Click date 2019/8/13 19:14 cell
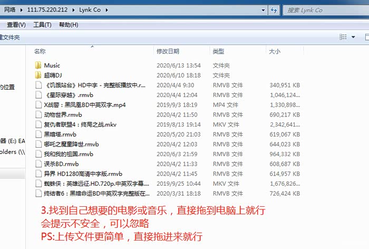Screen dimensions: 369x249 pyautogui.click(x=179, y=125)
